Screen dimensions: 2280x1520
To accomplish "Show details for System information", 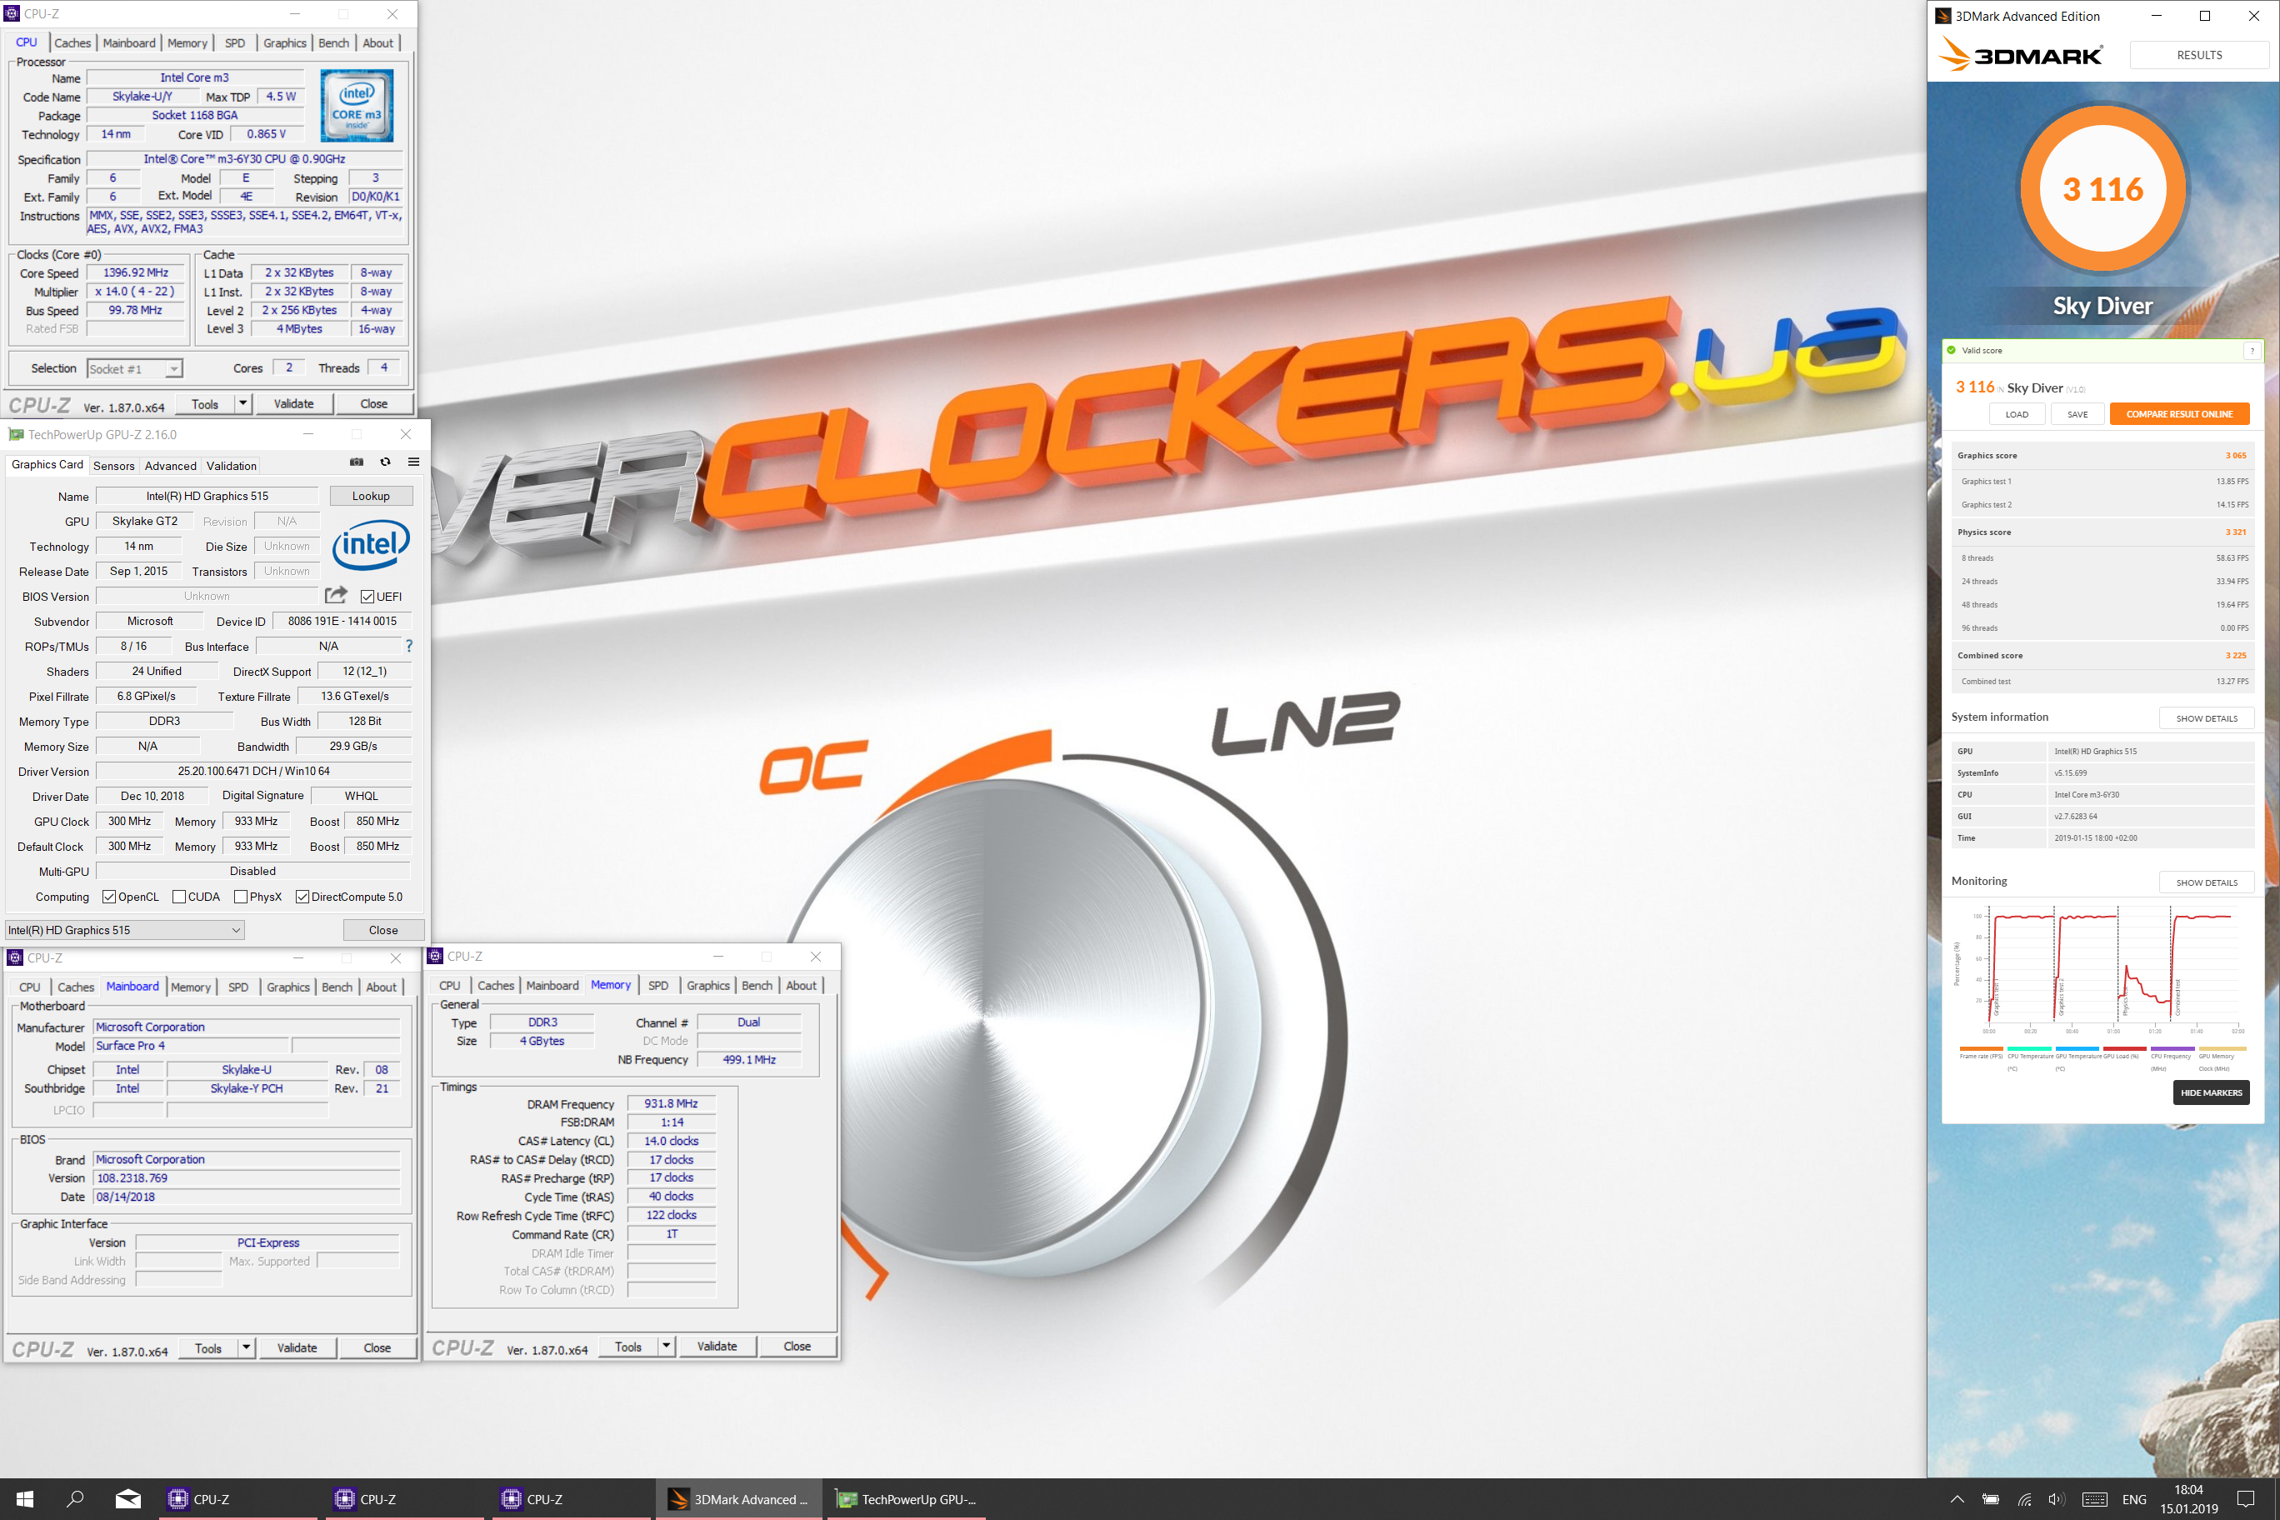I will coord(2207,718).
